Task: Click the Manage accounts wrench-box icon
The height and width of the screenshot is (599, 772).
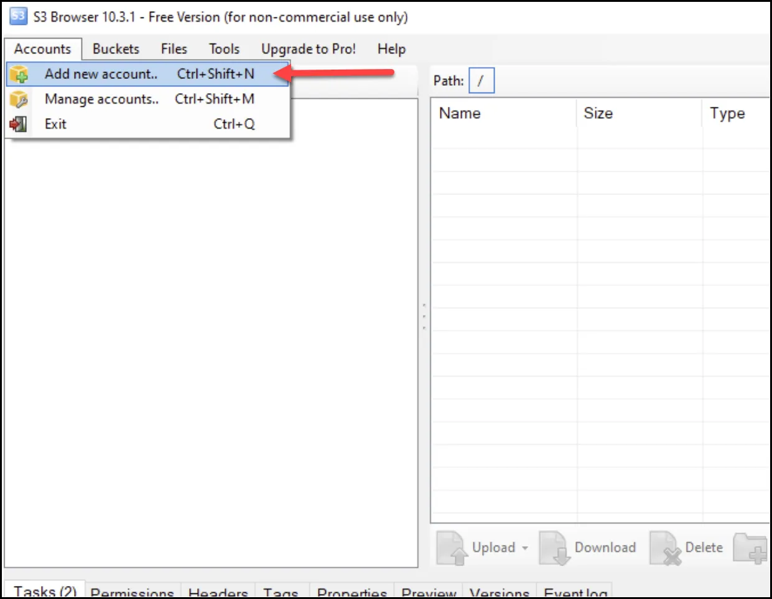Action: point(19,99)
